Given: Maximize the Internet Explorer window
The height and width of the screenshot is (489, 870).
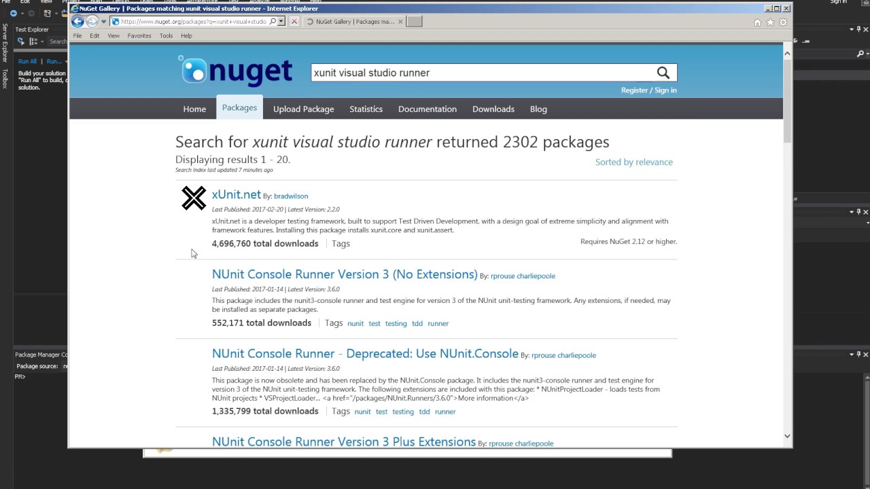Looking at the screenshot, I should 777,9.
